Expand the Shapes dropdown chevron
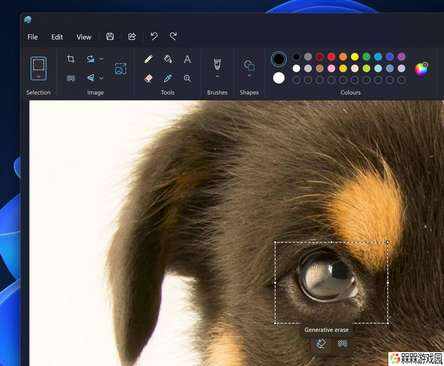Viewport: 444px width, 366px height. (x=249, y=76)
